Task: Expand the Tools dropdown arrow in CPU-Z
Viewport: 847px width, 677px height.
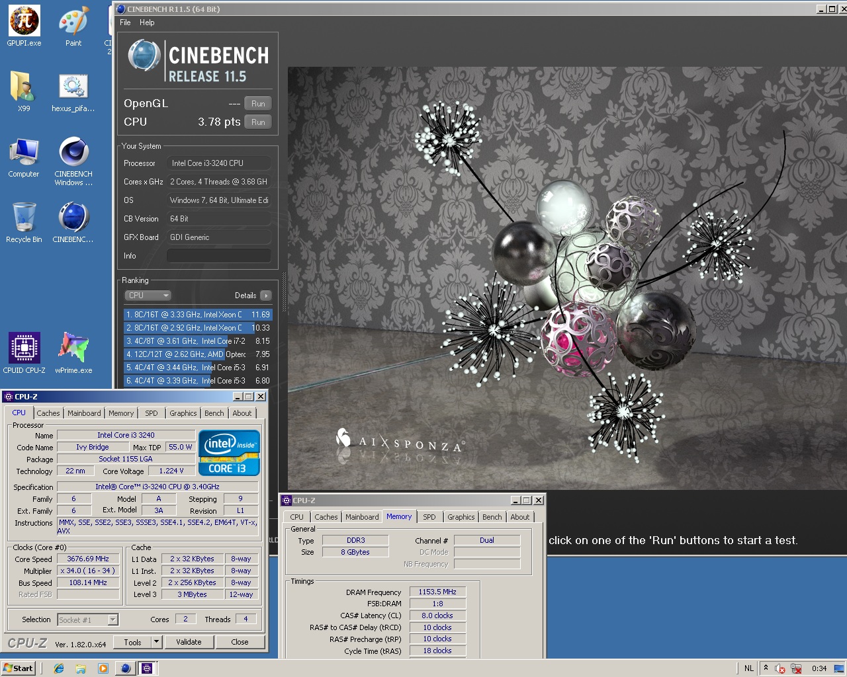Action: 157,642
